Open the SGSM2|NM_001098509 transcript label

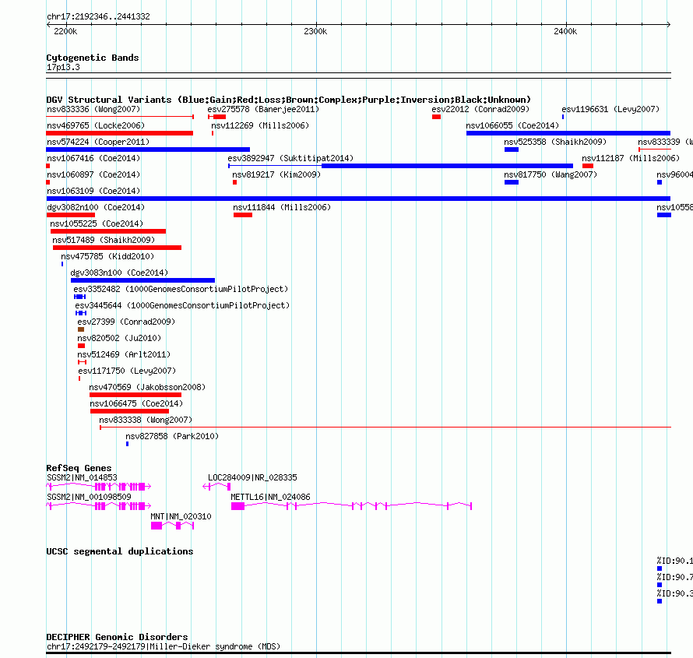(x=90, y=497)
